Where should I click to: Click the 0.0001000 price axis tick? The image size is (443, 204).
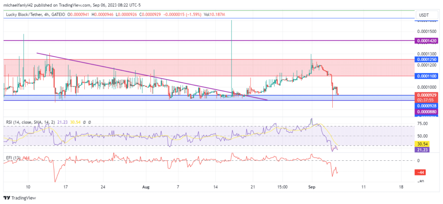[x=426, y=87]
